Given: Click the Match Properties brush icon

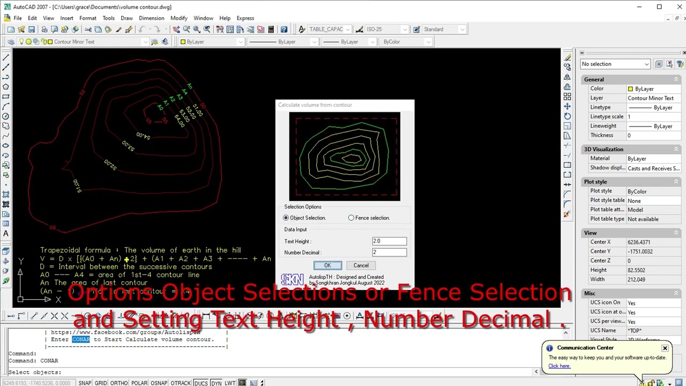Looking at the screenshot, I should 118,29.
